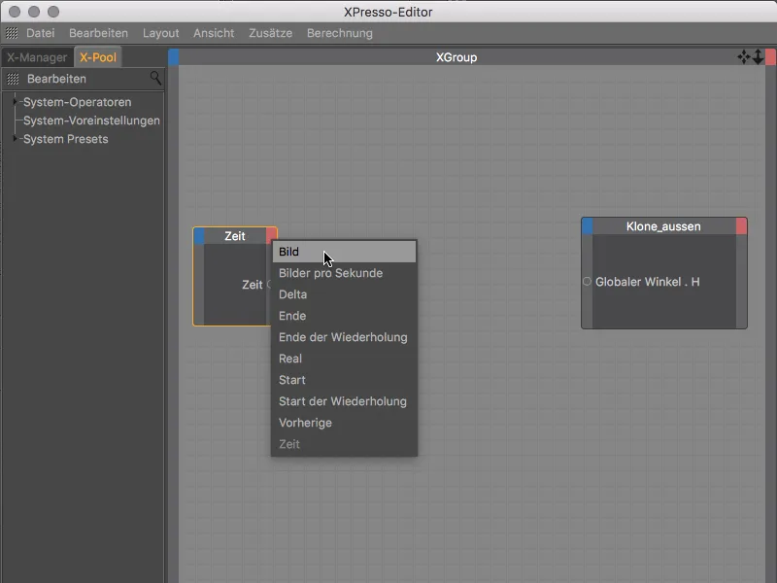Switch to the X-Manager tab

pyautogui.click(x=37, y=57)
